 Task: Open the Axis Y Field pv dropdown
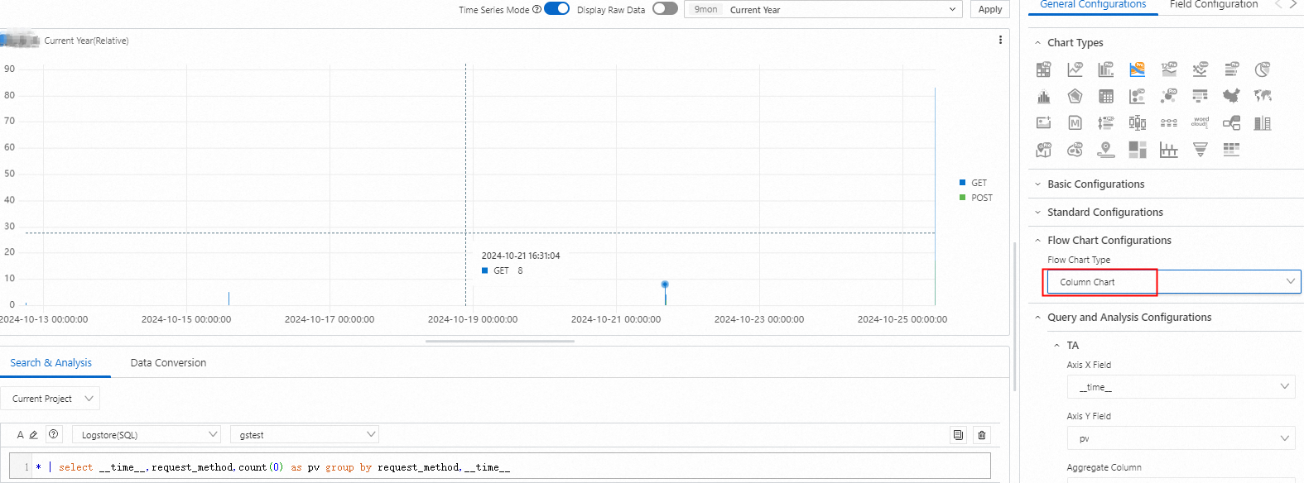click(1181, 438)
